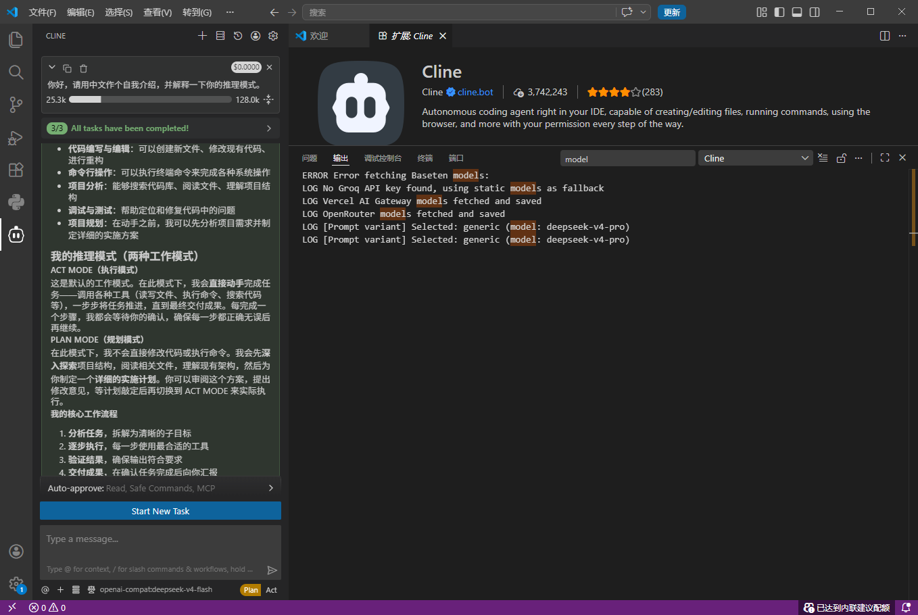This screenshot has height=615, width=918.
Task: Click the Start New Task button
Action: [160, 511]
